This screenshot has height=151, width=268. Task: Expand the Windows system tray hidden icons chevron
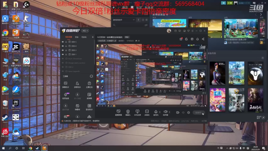(227, 148)
